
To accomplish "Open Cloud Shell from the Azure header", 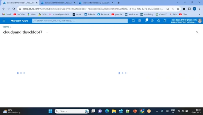I will 133,21.
